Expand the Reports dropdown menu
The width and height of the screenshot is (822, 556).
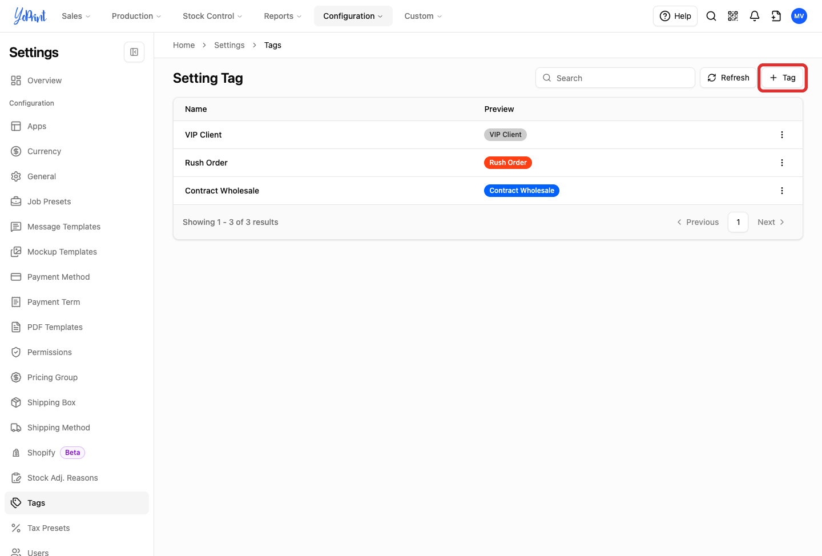point(283,16)
